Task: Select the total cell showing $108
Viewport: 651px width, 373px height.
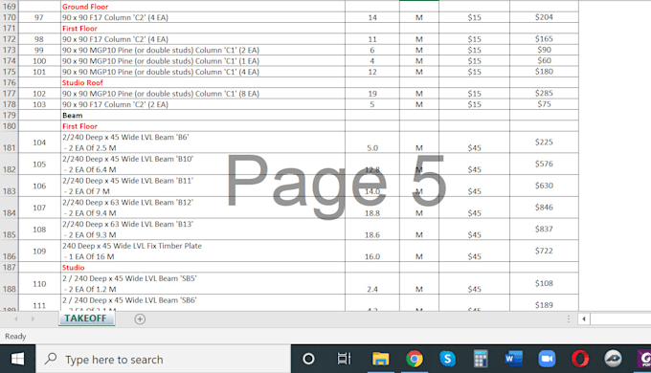Action: 544,284
